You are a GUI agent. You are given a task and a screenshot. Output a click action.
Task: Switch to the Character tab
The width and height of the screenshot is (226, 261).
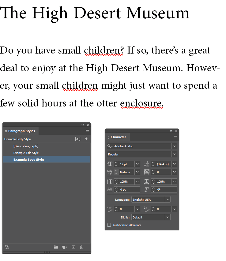coord(118,137)
